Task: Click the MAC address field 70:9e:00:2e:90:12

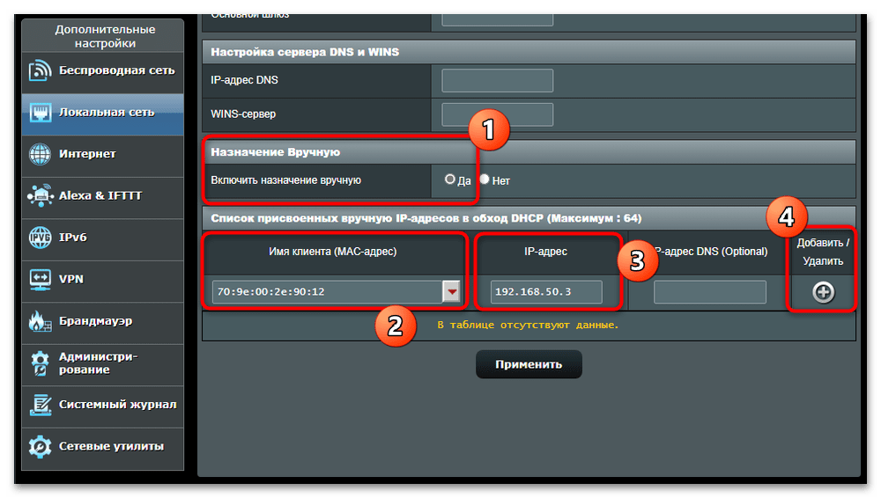Action: pyautogui.click(x=326, y=292)
